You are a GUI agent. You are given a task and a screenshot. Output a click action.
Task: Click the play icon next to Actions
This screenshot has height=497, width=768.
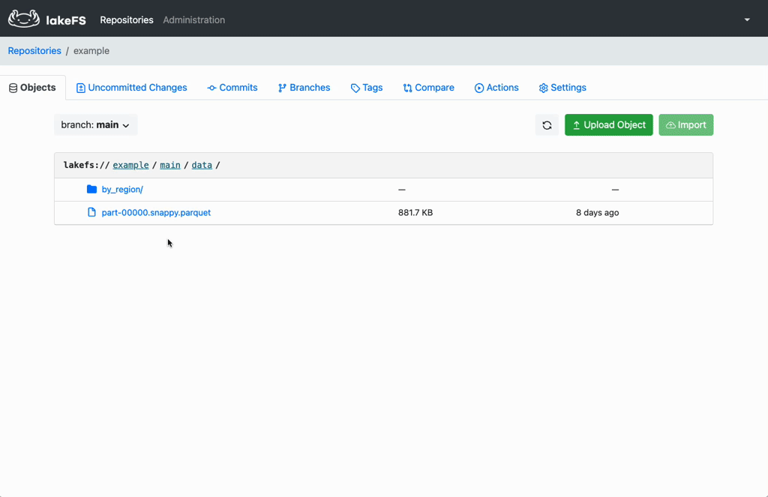pyautogui.click(x=478, y=88)
